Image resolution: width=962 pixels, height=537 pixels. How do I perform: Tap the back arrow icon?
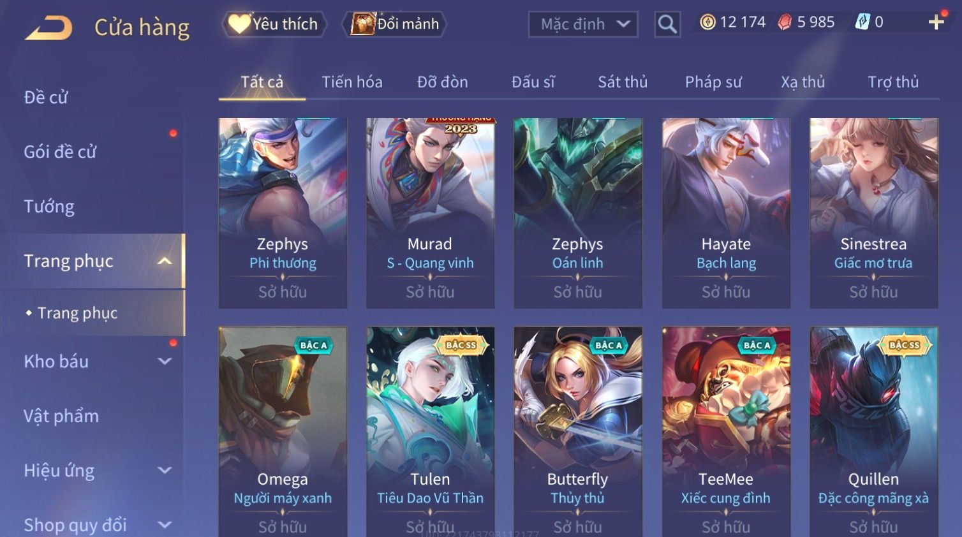pyautogui.click(x=48, y=27)
